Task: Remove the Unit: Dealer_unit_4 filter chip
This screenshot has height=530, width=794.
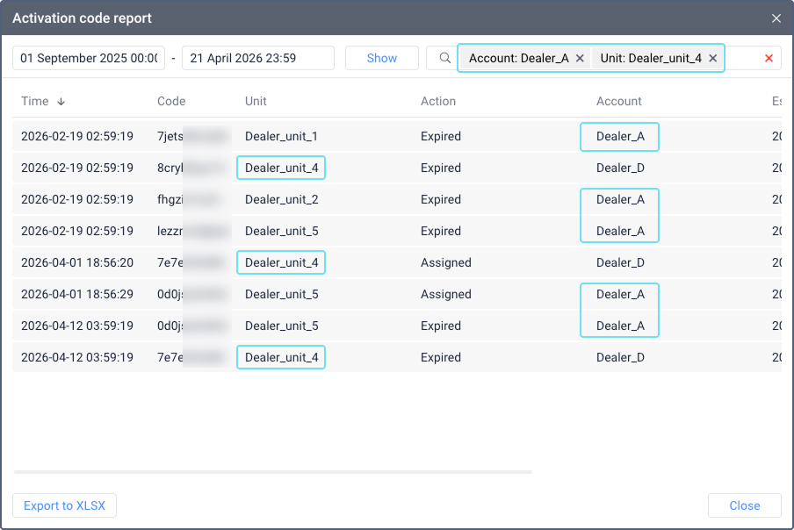Action: (712, 57)
